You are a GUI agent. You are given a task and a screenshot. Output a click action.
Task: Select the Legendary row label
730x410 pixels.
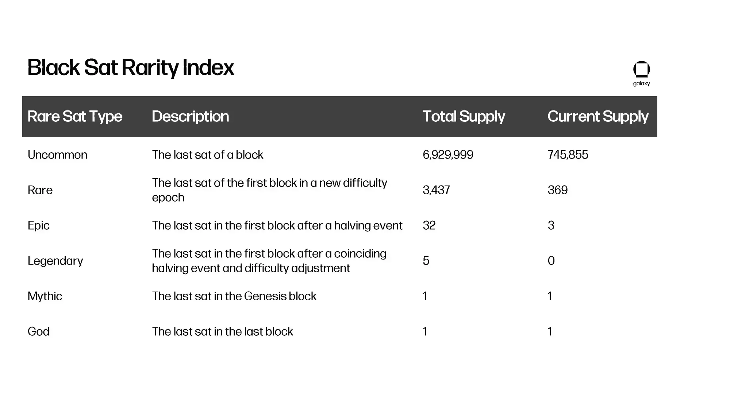pos(55,261)
